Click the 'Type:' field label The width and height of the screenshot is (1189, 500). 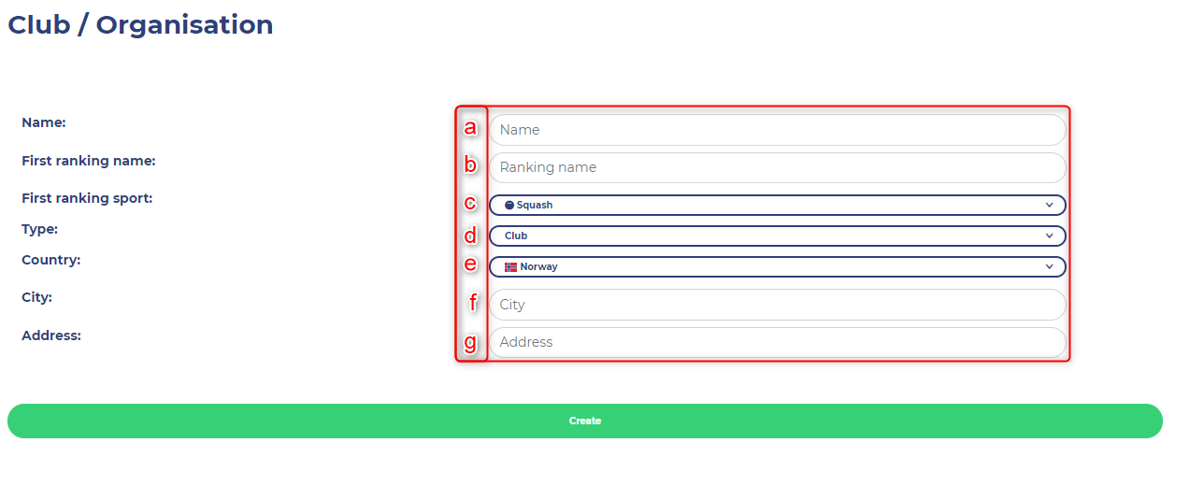pyautogui.click(x=40, y=229)
